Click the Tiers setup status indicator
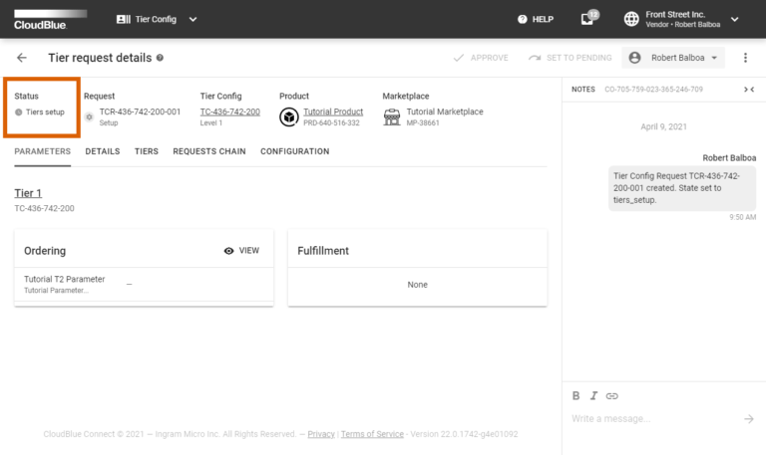The height and width of the screenshot is (455, 766). [40, 113]
